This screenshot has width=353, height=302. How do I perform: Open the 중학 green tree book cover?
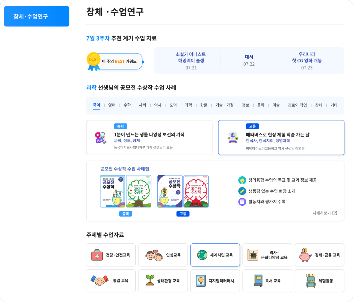pyautogui.click(x=139, y=191)
